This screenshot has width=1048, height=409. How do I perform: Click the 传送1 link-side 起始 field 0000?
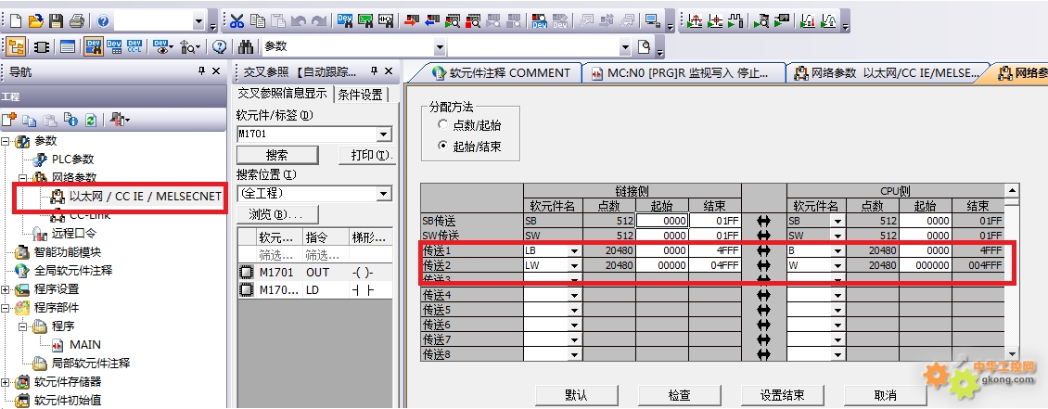(661, 250)
